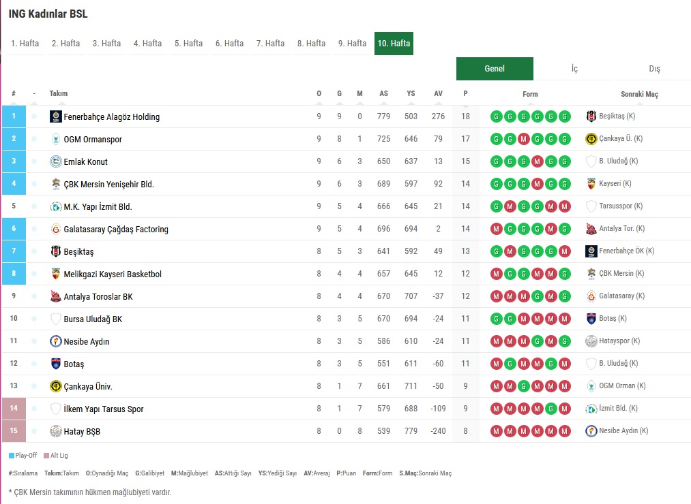Click Botaş (K) next-match logo
Viewport: 691px width, 504px height.
coord(591,318)
